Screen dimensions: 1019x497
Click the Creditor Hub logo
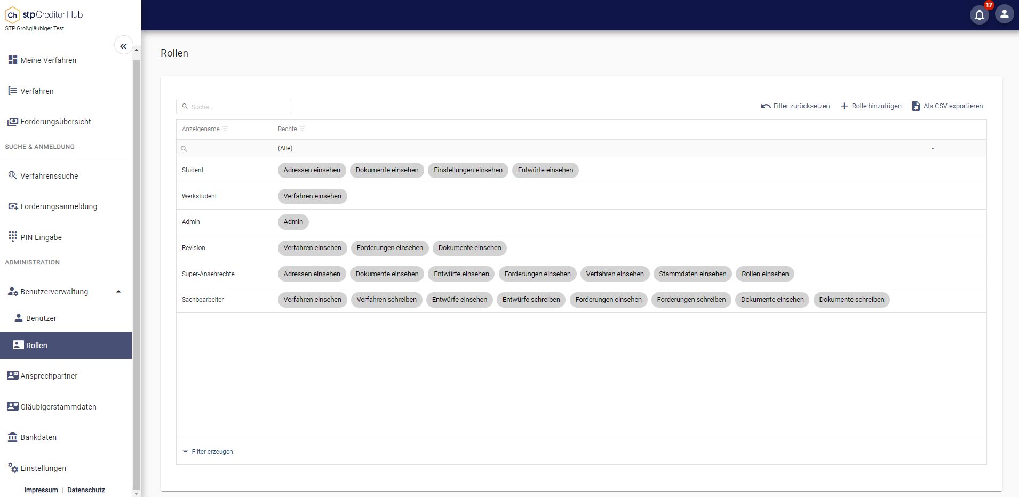44,15
